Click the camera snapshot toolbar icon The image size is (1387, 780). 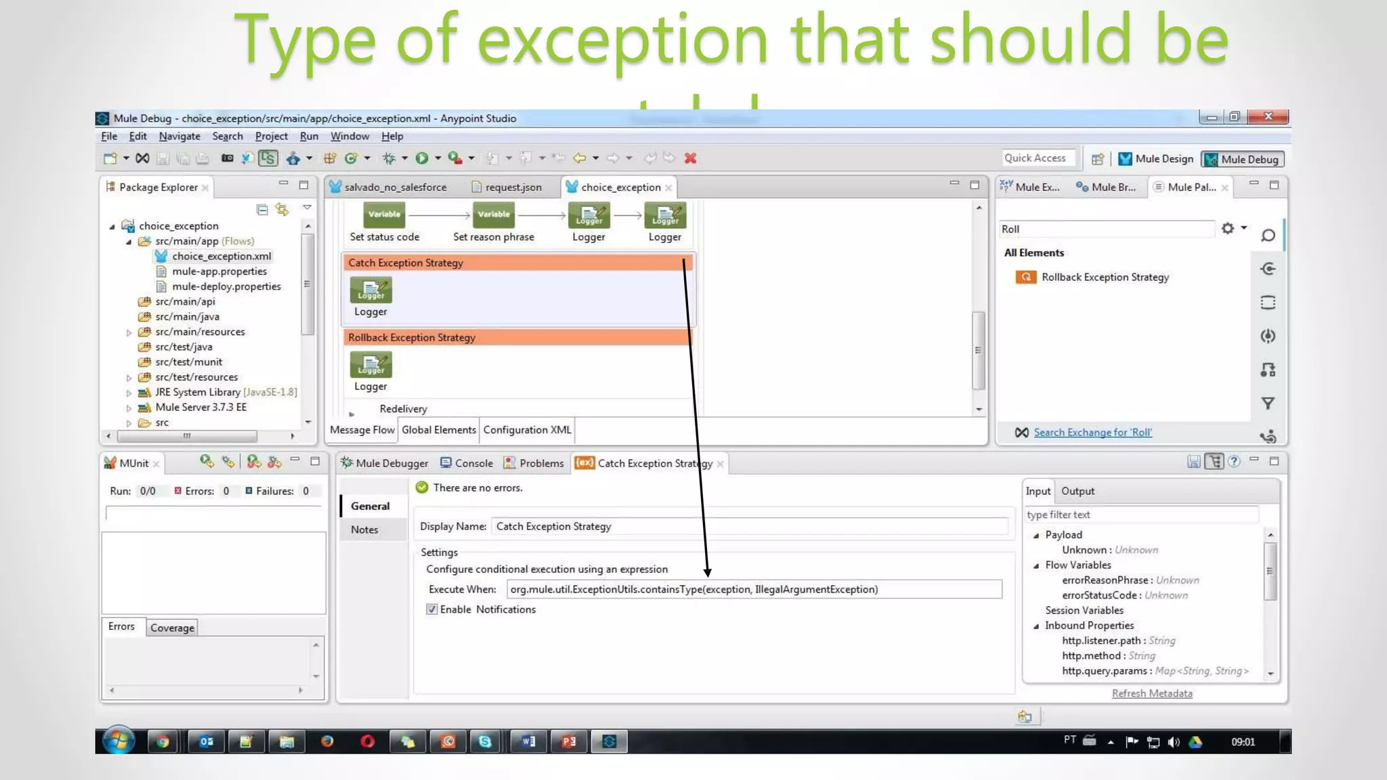[x=227, y=158]
